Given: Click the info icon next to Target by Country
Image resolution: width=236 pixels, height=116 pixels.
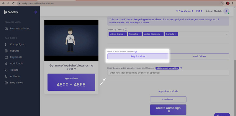Looking at the screenshot, I should [x=126, y=30].
